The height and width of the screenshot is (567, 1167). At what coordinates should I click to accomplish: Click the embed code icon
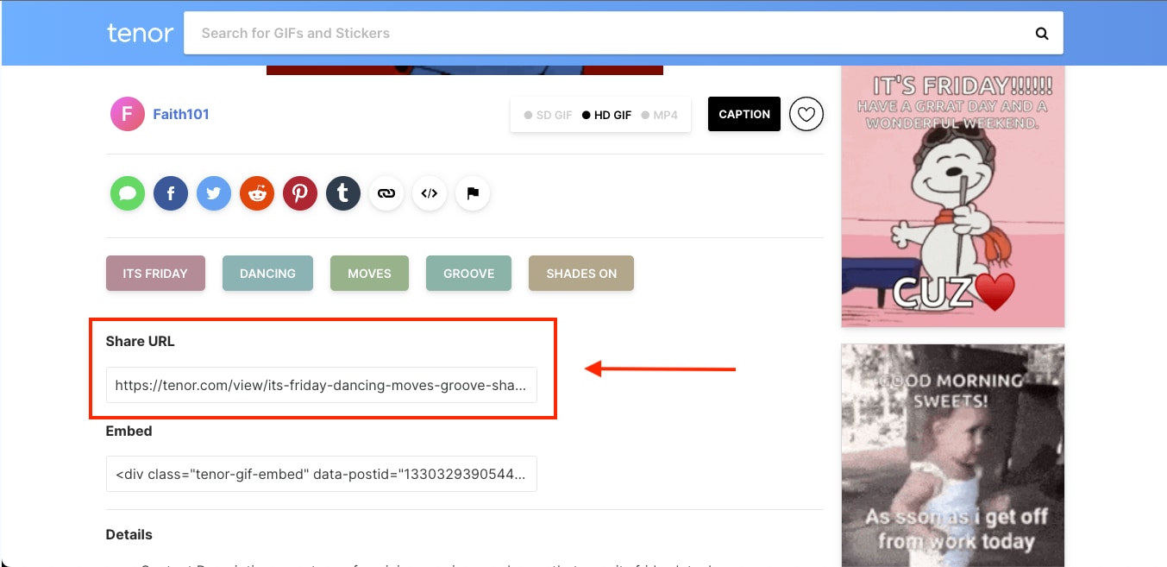pos(430,194)
